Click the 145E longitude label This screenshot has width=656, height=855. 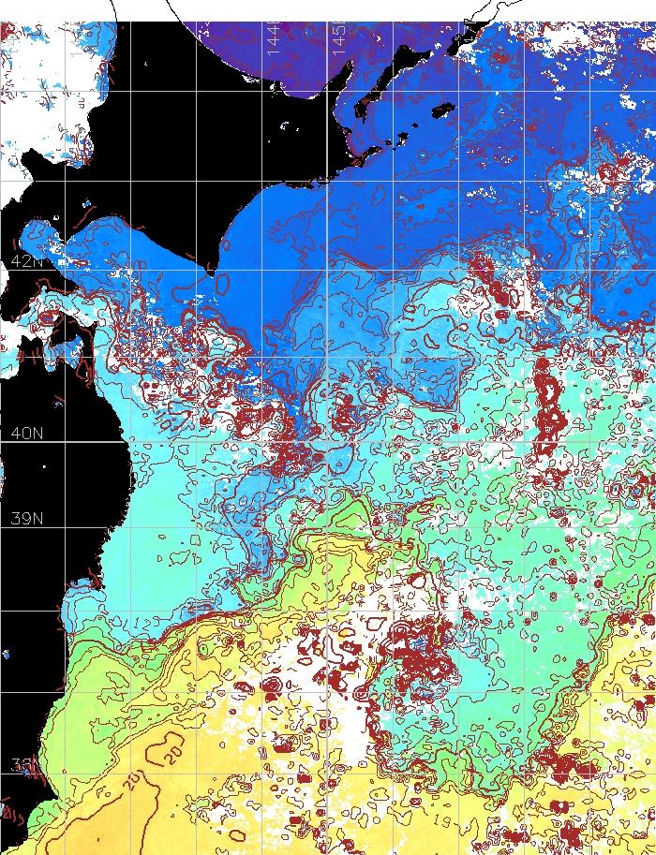[x=338, y=37]
